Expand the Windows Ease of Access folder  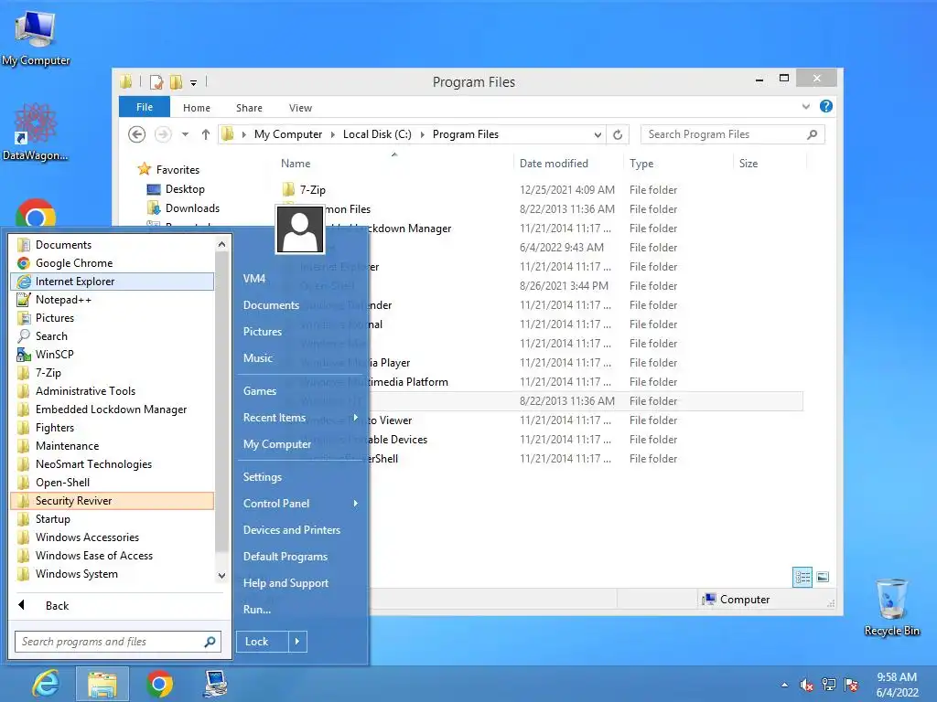click(x=113, y=556)
